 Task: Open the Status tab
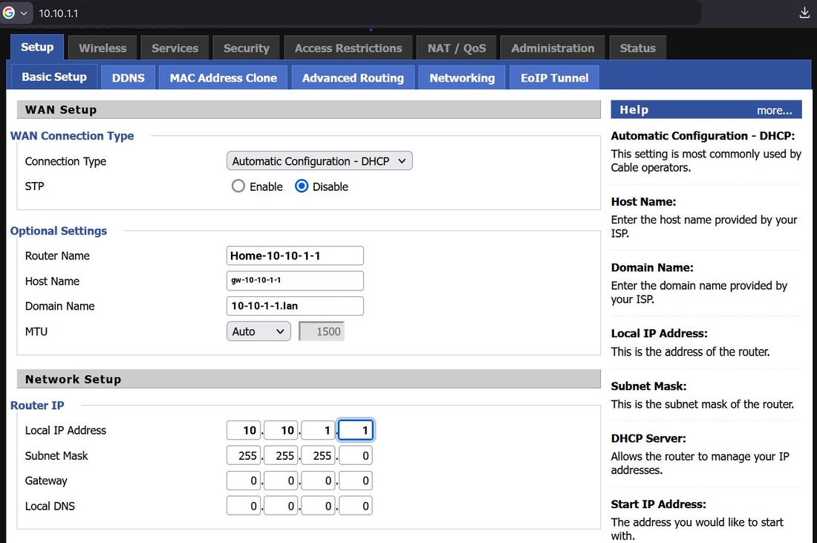coord(638,48)
